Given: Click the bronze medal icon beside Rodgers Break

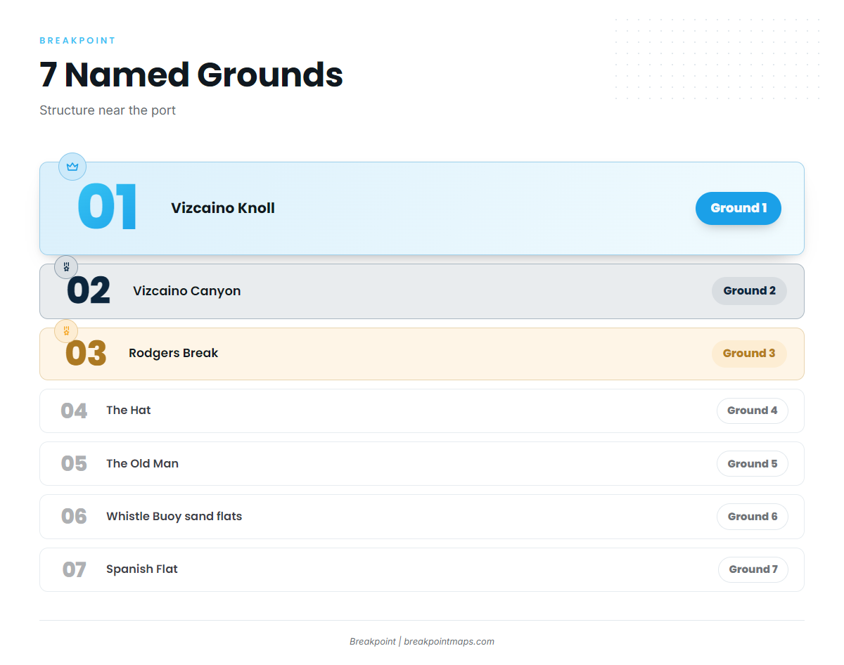Looking at the screenshot, I should 66,330.
